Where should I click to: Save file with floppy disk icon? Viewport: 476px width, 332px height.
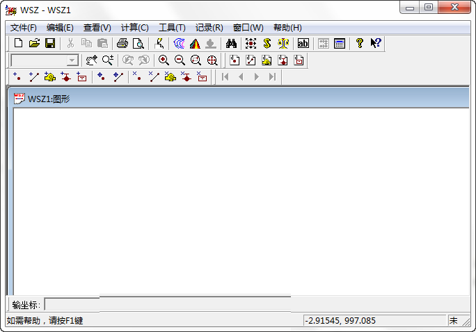(x=50, y=43)
